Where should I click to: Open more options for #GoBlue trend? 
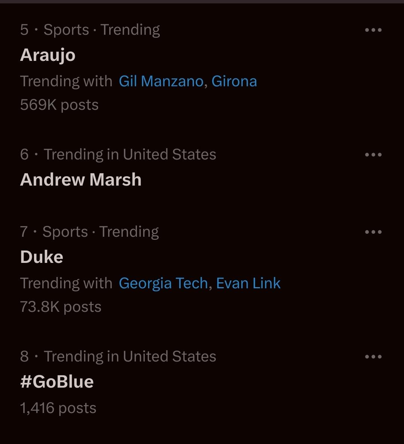[x=373, y=357]
